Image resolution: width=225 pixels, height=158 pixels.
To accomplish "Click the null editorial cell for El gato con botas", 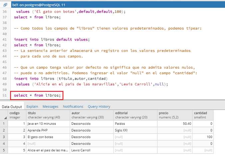I will tap(135, 137).
